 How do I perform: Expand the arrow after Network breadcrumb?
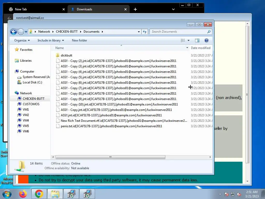53,32
